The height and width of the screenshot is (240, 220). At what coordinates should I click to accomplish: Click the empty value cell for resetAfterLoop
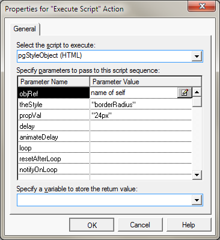141,159
